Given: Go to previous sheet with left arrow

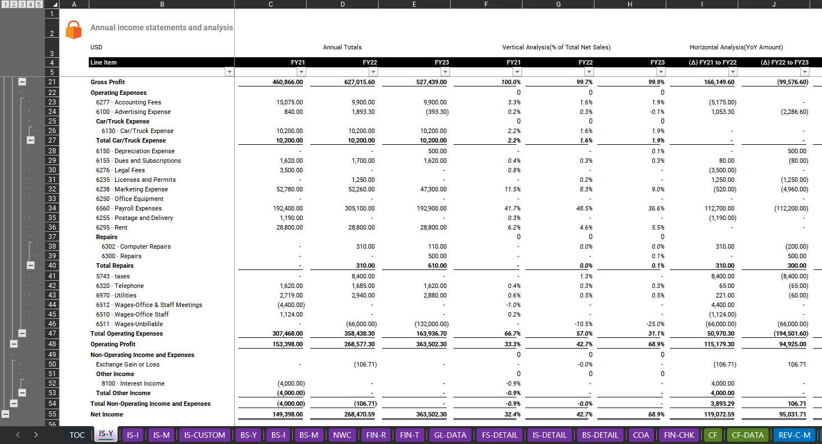Looking at the screenshot, I should (17, 434).
